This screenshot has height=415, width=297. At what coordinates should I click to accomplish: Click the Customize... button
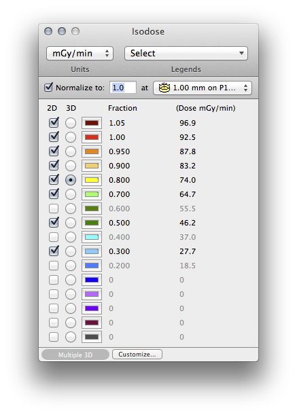(137, 355)
